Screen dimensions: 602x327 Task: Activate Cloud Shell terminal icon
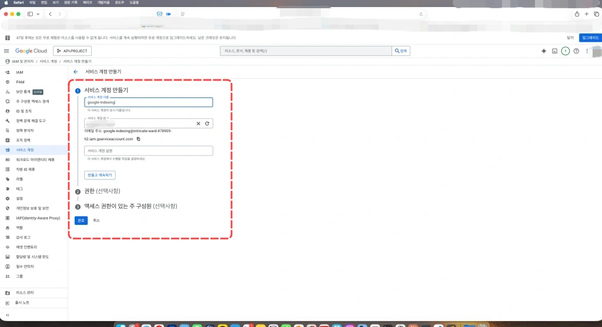point(554,51)
